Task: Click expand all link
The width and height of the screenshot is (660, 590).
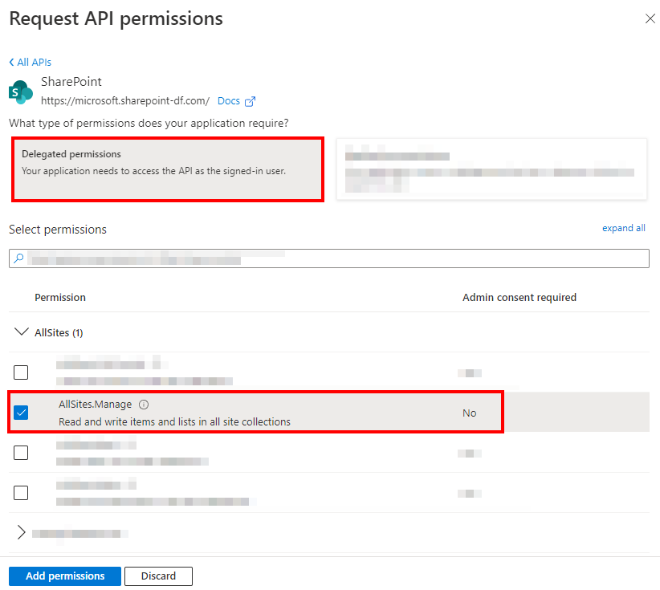Action: [623, 228]
